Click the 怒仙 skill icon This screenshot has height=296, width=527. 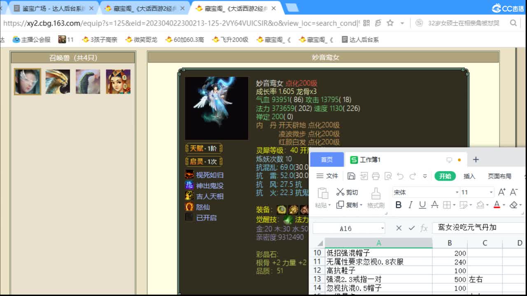tap(189, 207)
